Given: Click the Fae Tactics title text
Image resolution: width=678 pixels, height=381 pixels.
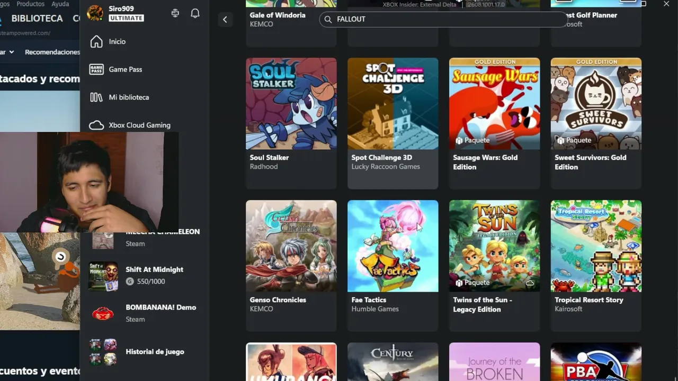Looking at the screenshot, I should 369,300.
